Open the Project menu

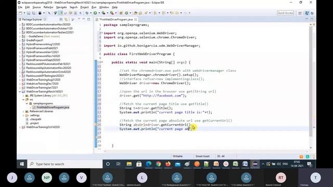(x=84, y=7)
